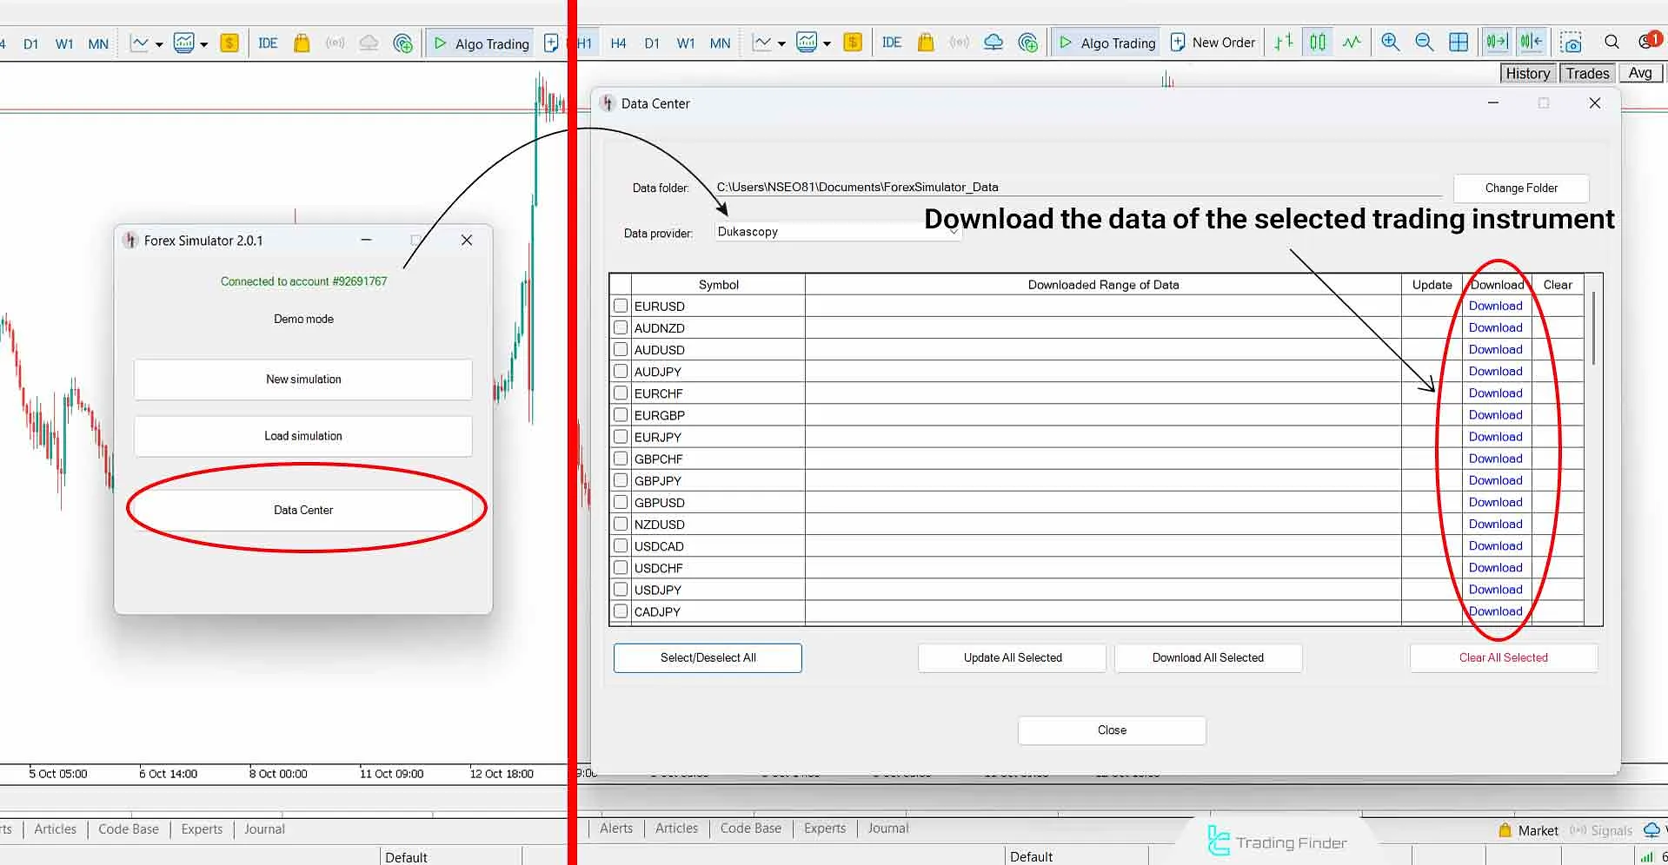
Task: Open the IDE editor icon
Action: point(892,42)
